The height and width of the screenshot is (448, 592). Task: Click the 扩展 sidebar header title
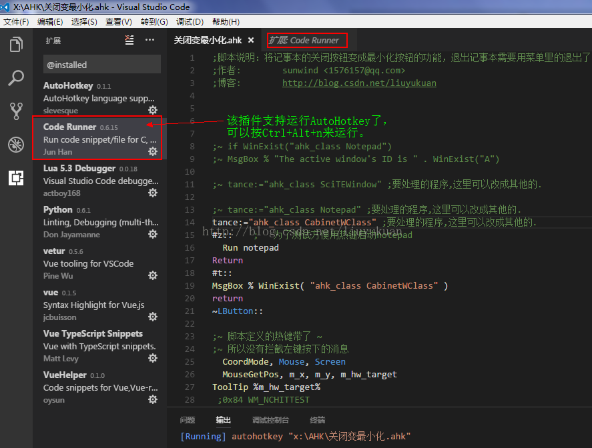pos(53,41)
